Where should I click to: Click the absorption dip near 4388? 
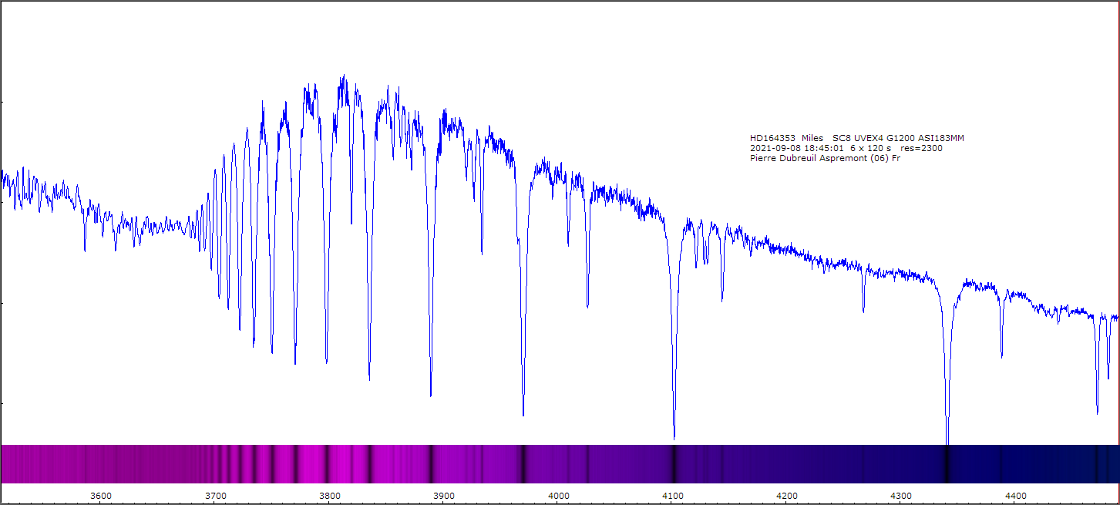[1001, 355]
